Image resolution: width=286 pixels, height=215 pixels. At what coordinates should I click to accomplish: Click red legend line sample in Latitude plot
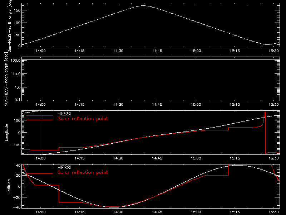pyautogui.click(x=40, y=174)
